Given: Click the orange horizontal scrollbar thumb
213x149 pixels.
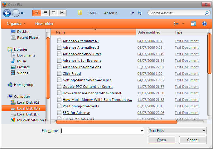Looking at the screenshot, I should point(117,122).
